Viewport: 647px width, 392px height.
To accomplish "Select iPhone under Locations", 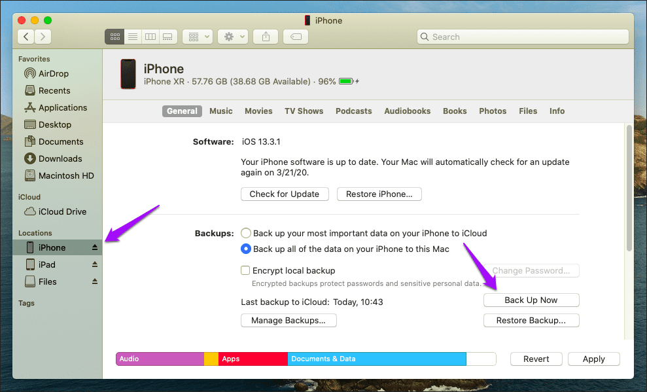I will [58, 247].
